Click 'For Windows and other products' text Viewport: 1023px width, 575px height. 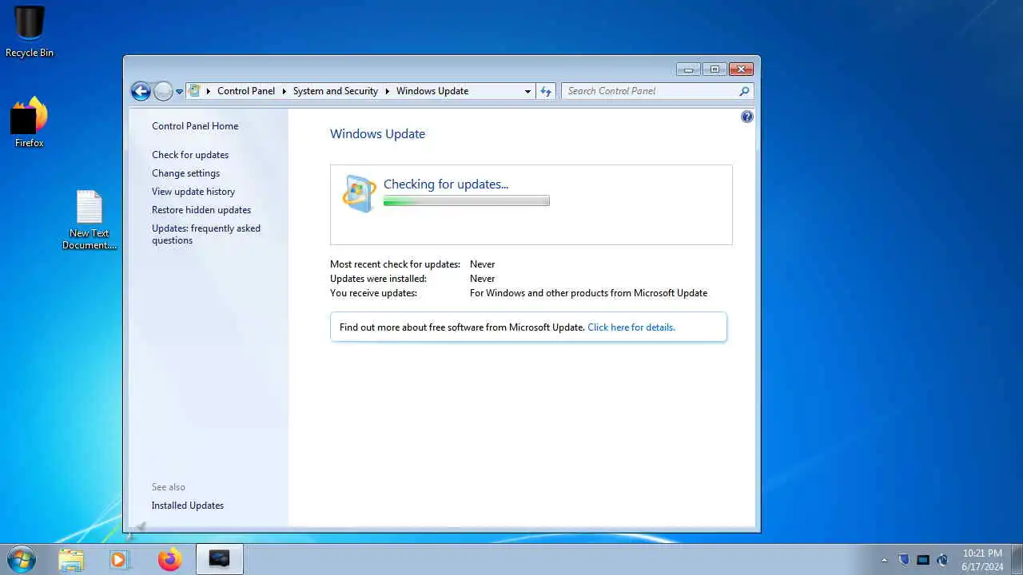point(588,293)
